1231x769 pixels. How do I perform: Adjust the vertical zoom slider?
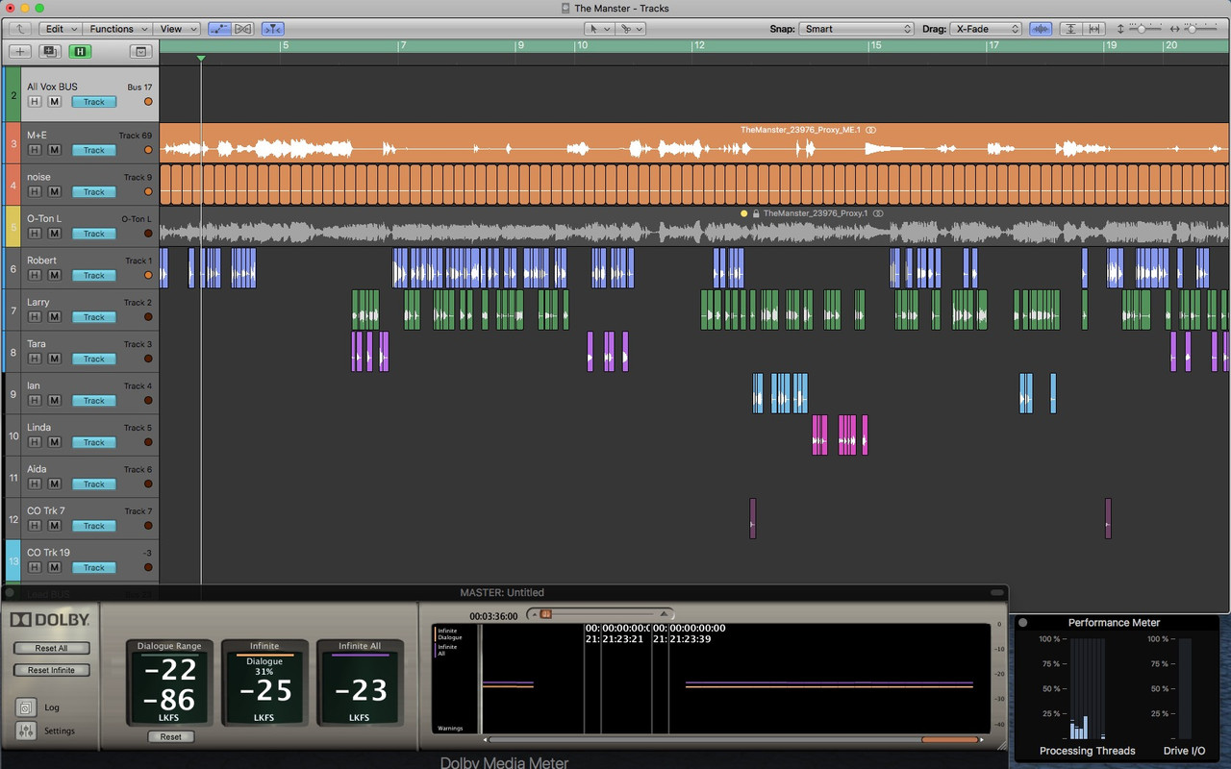coord(1143,29)
